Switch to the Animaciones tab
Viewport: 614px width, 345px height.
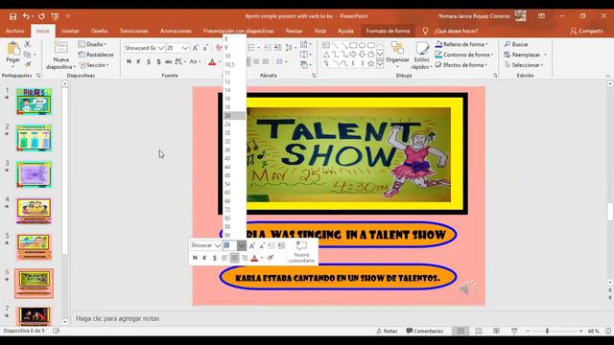point(176,31)
